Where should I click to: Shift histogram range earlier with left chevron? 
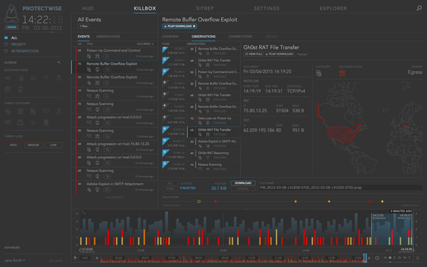coord(80,250)
